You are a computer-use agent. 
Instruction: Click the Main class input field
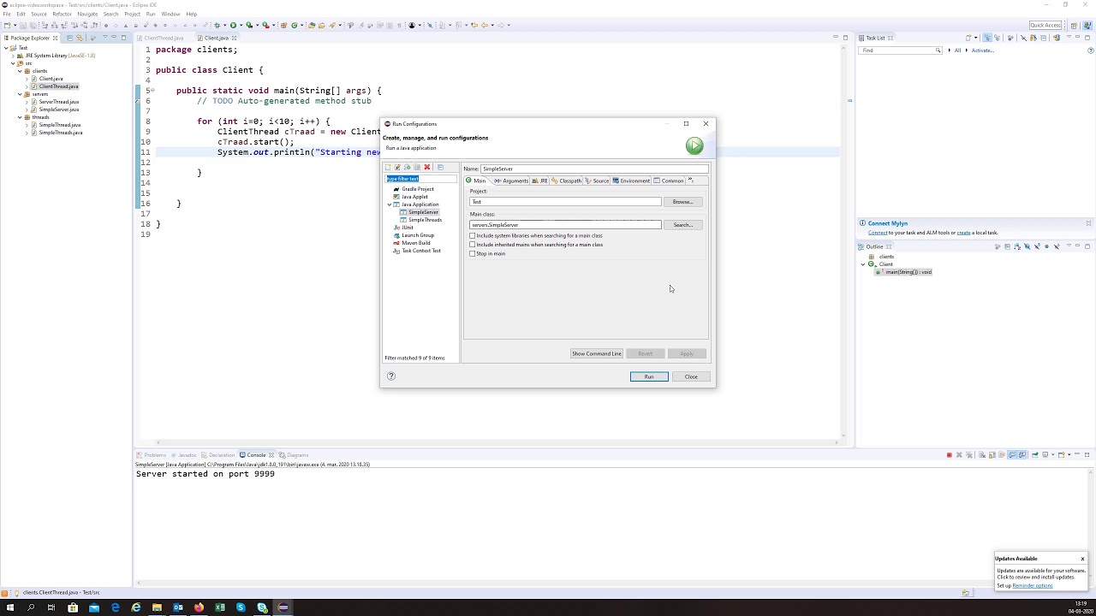(x=565, y=225)
